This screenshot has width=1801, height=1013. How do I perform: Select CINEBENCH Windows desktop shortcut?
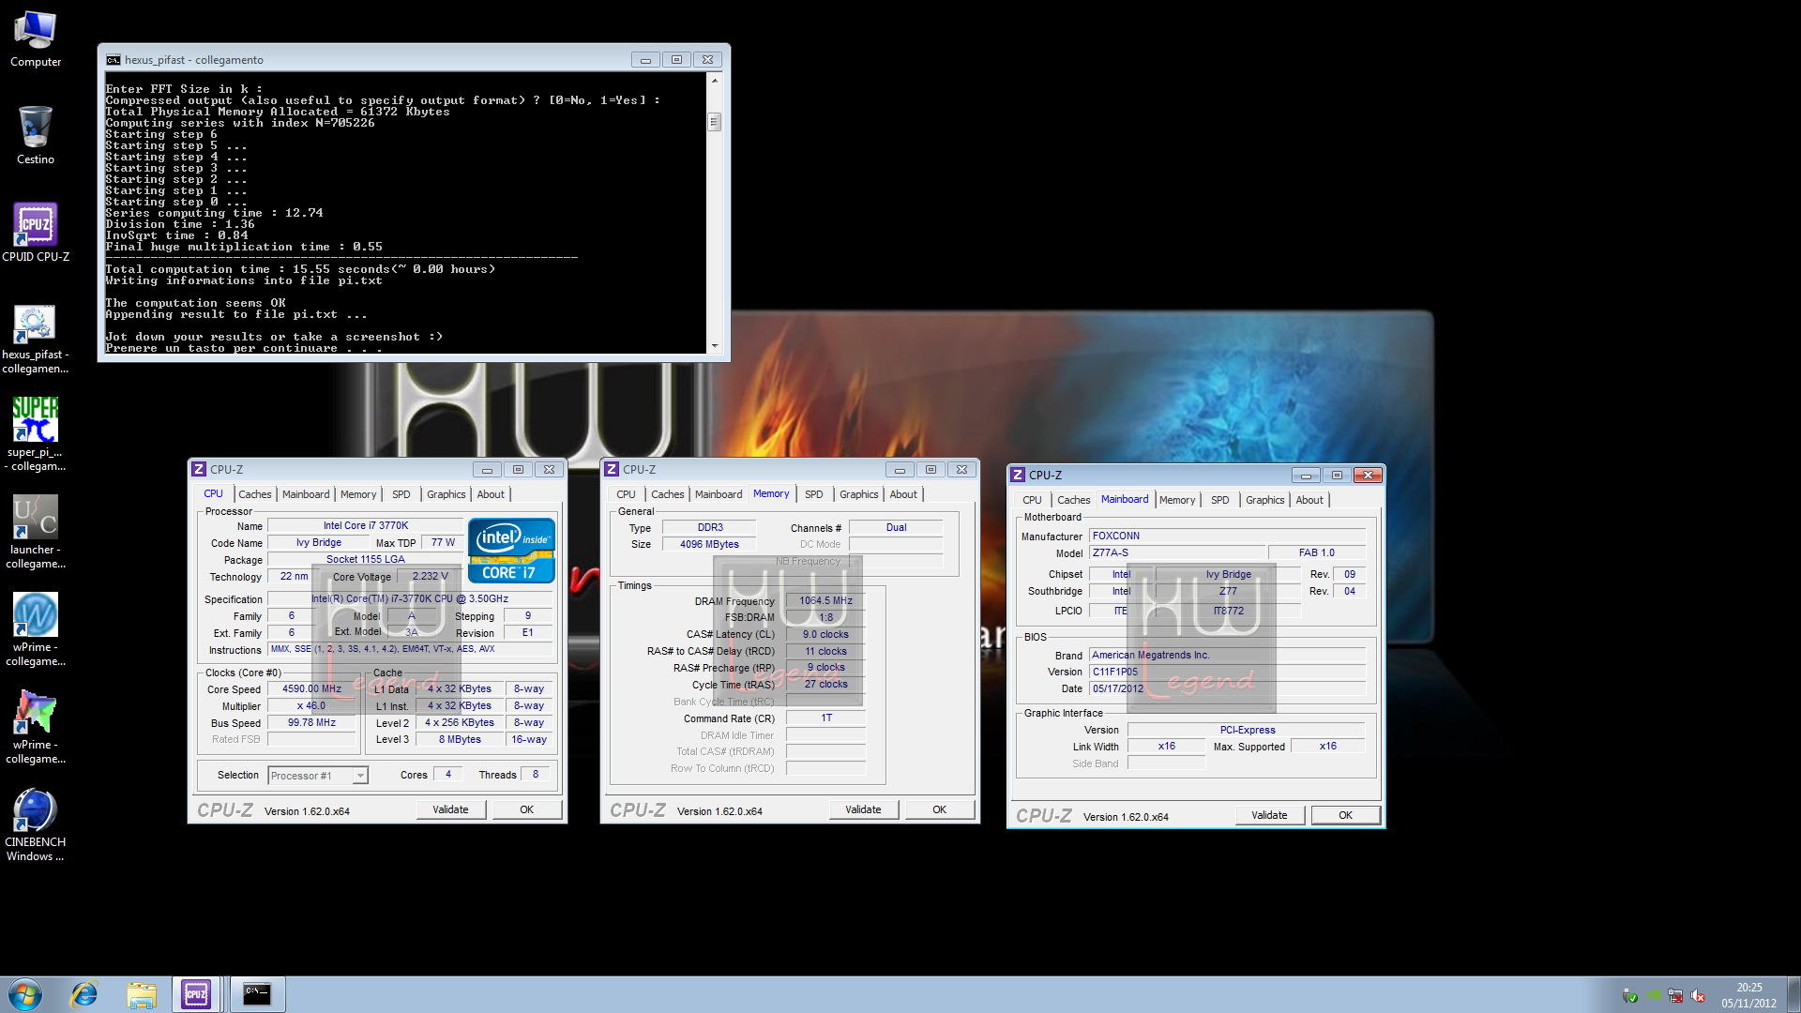(x=36, y=824)
